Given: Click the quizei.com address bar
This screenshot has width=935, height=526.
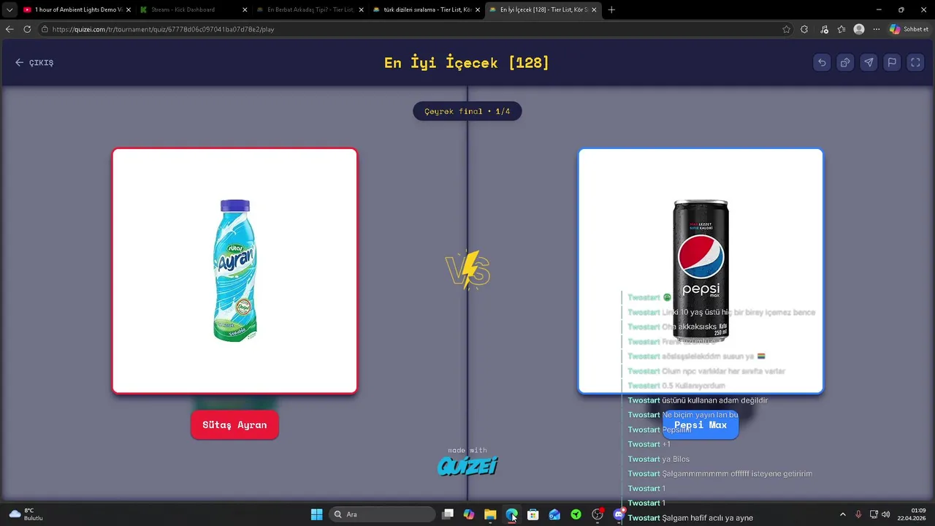Looking at the screenshot, I should 409,29.
